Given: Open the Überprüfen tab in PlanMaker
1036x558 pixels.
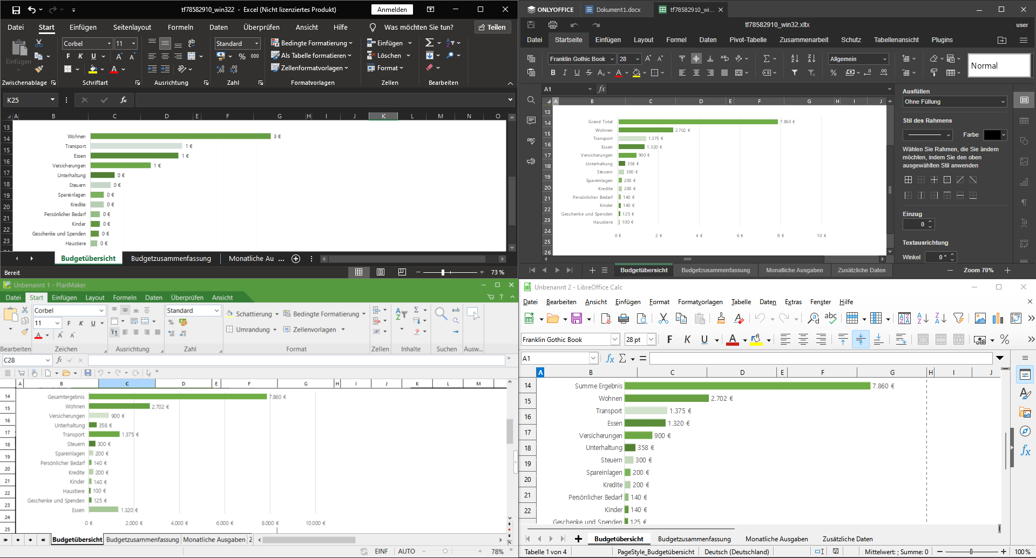Looking at the screenshot, I should [187, 298].
